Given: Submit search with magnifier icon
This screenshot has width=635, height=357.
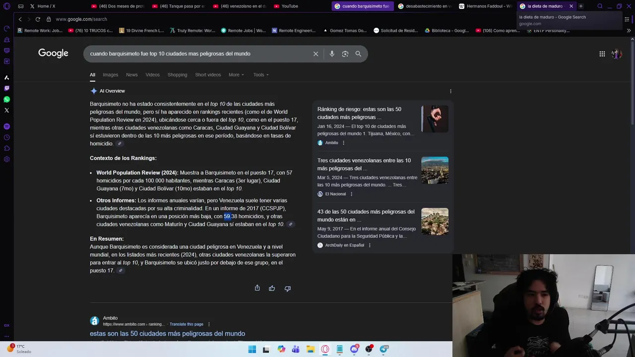Looking at the screenshot, I should click(358, 54).
